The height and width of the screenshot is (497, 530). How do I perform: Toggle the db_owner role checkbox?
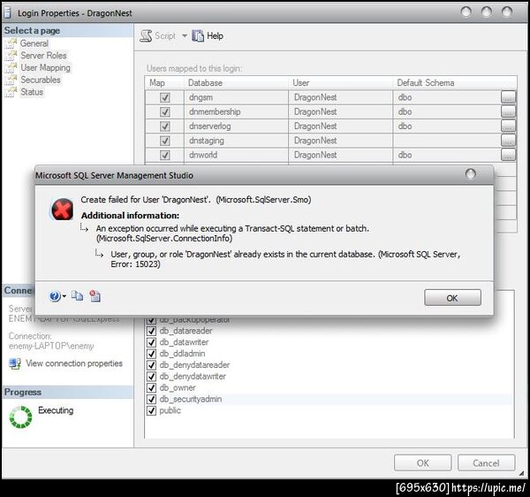tap(151, 387)
